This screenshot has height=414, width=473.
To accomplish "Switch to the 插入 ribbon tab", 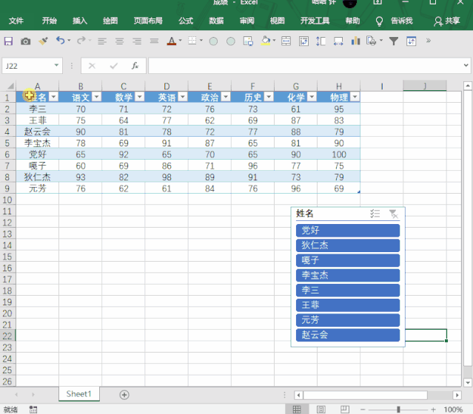I will click(x=80, y=21).
